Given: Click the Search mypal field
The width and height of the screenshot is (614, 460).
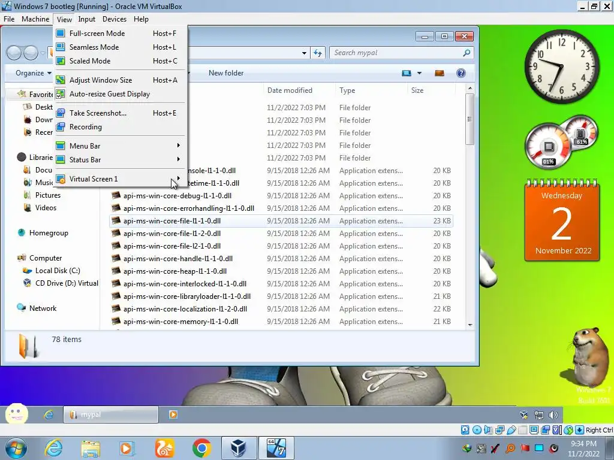Looking at the screenshot, I should [401, 53].
